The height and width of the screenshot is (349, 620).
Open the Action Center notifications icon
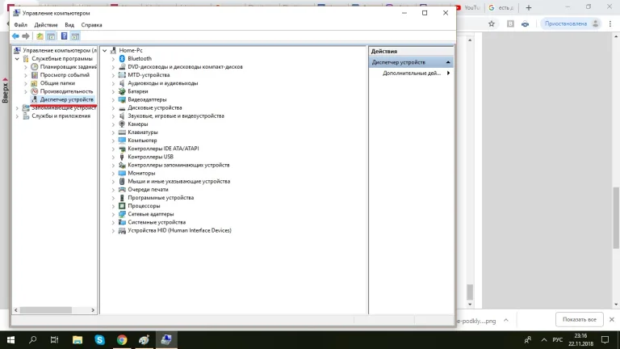(x=605, y=340)
